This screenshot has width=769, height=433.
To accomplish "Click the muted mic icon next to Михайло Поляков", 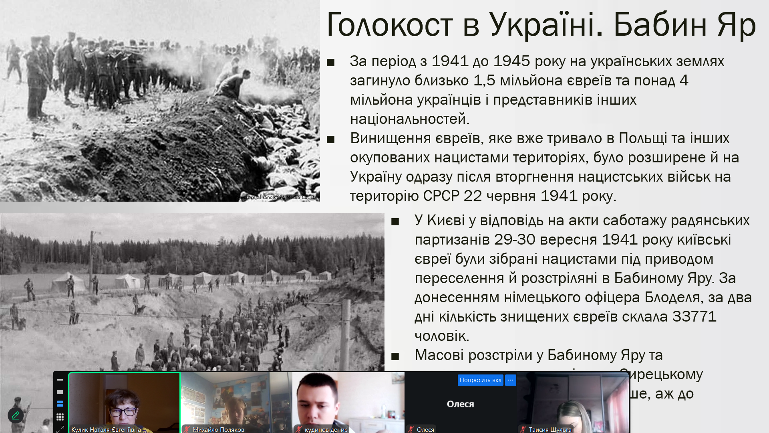I will pyautogui.click(x=187, y=429).
